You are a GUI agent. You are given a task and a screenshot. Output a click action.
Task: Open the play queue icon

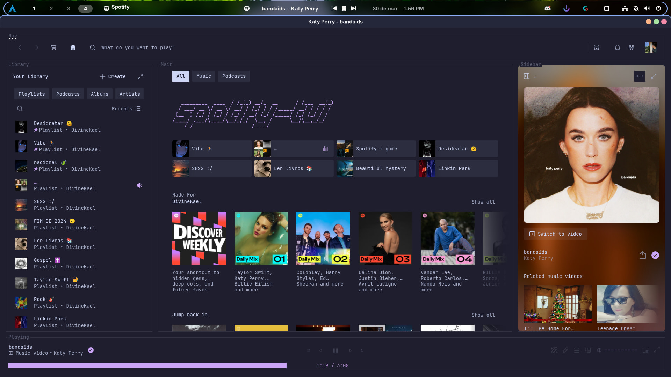577,350
